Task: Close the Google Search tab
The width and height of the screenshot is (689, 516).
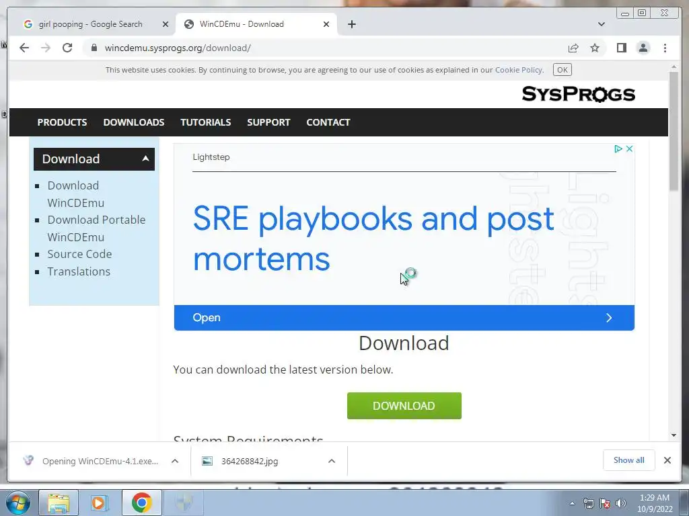Action: [x=166, y=24]
